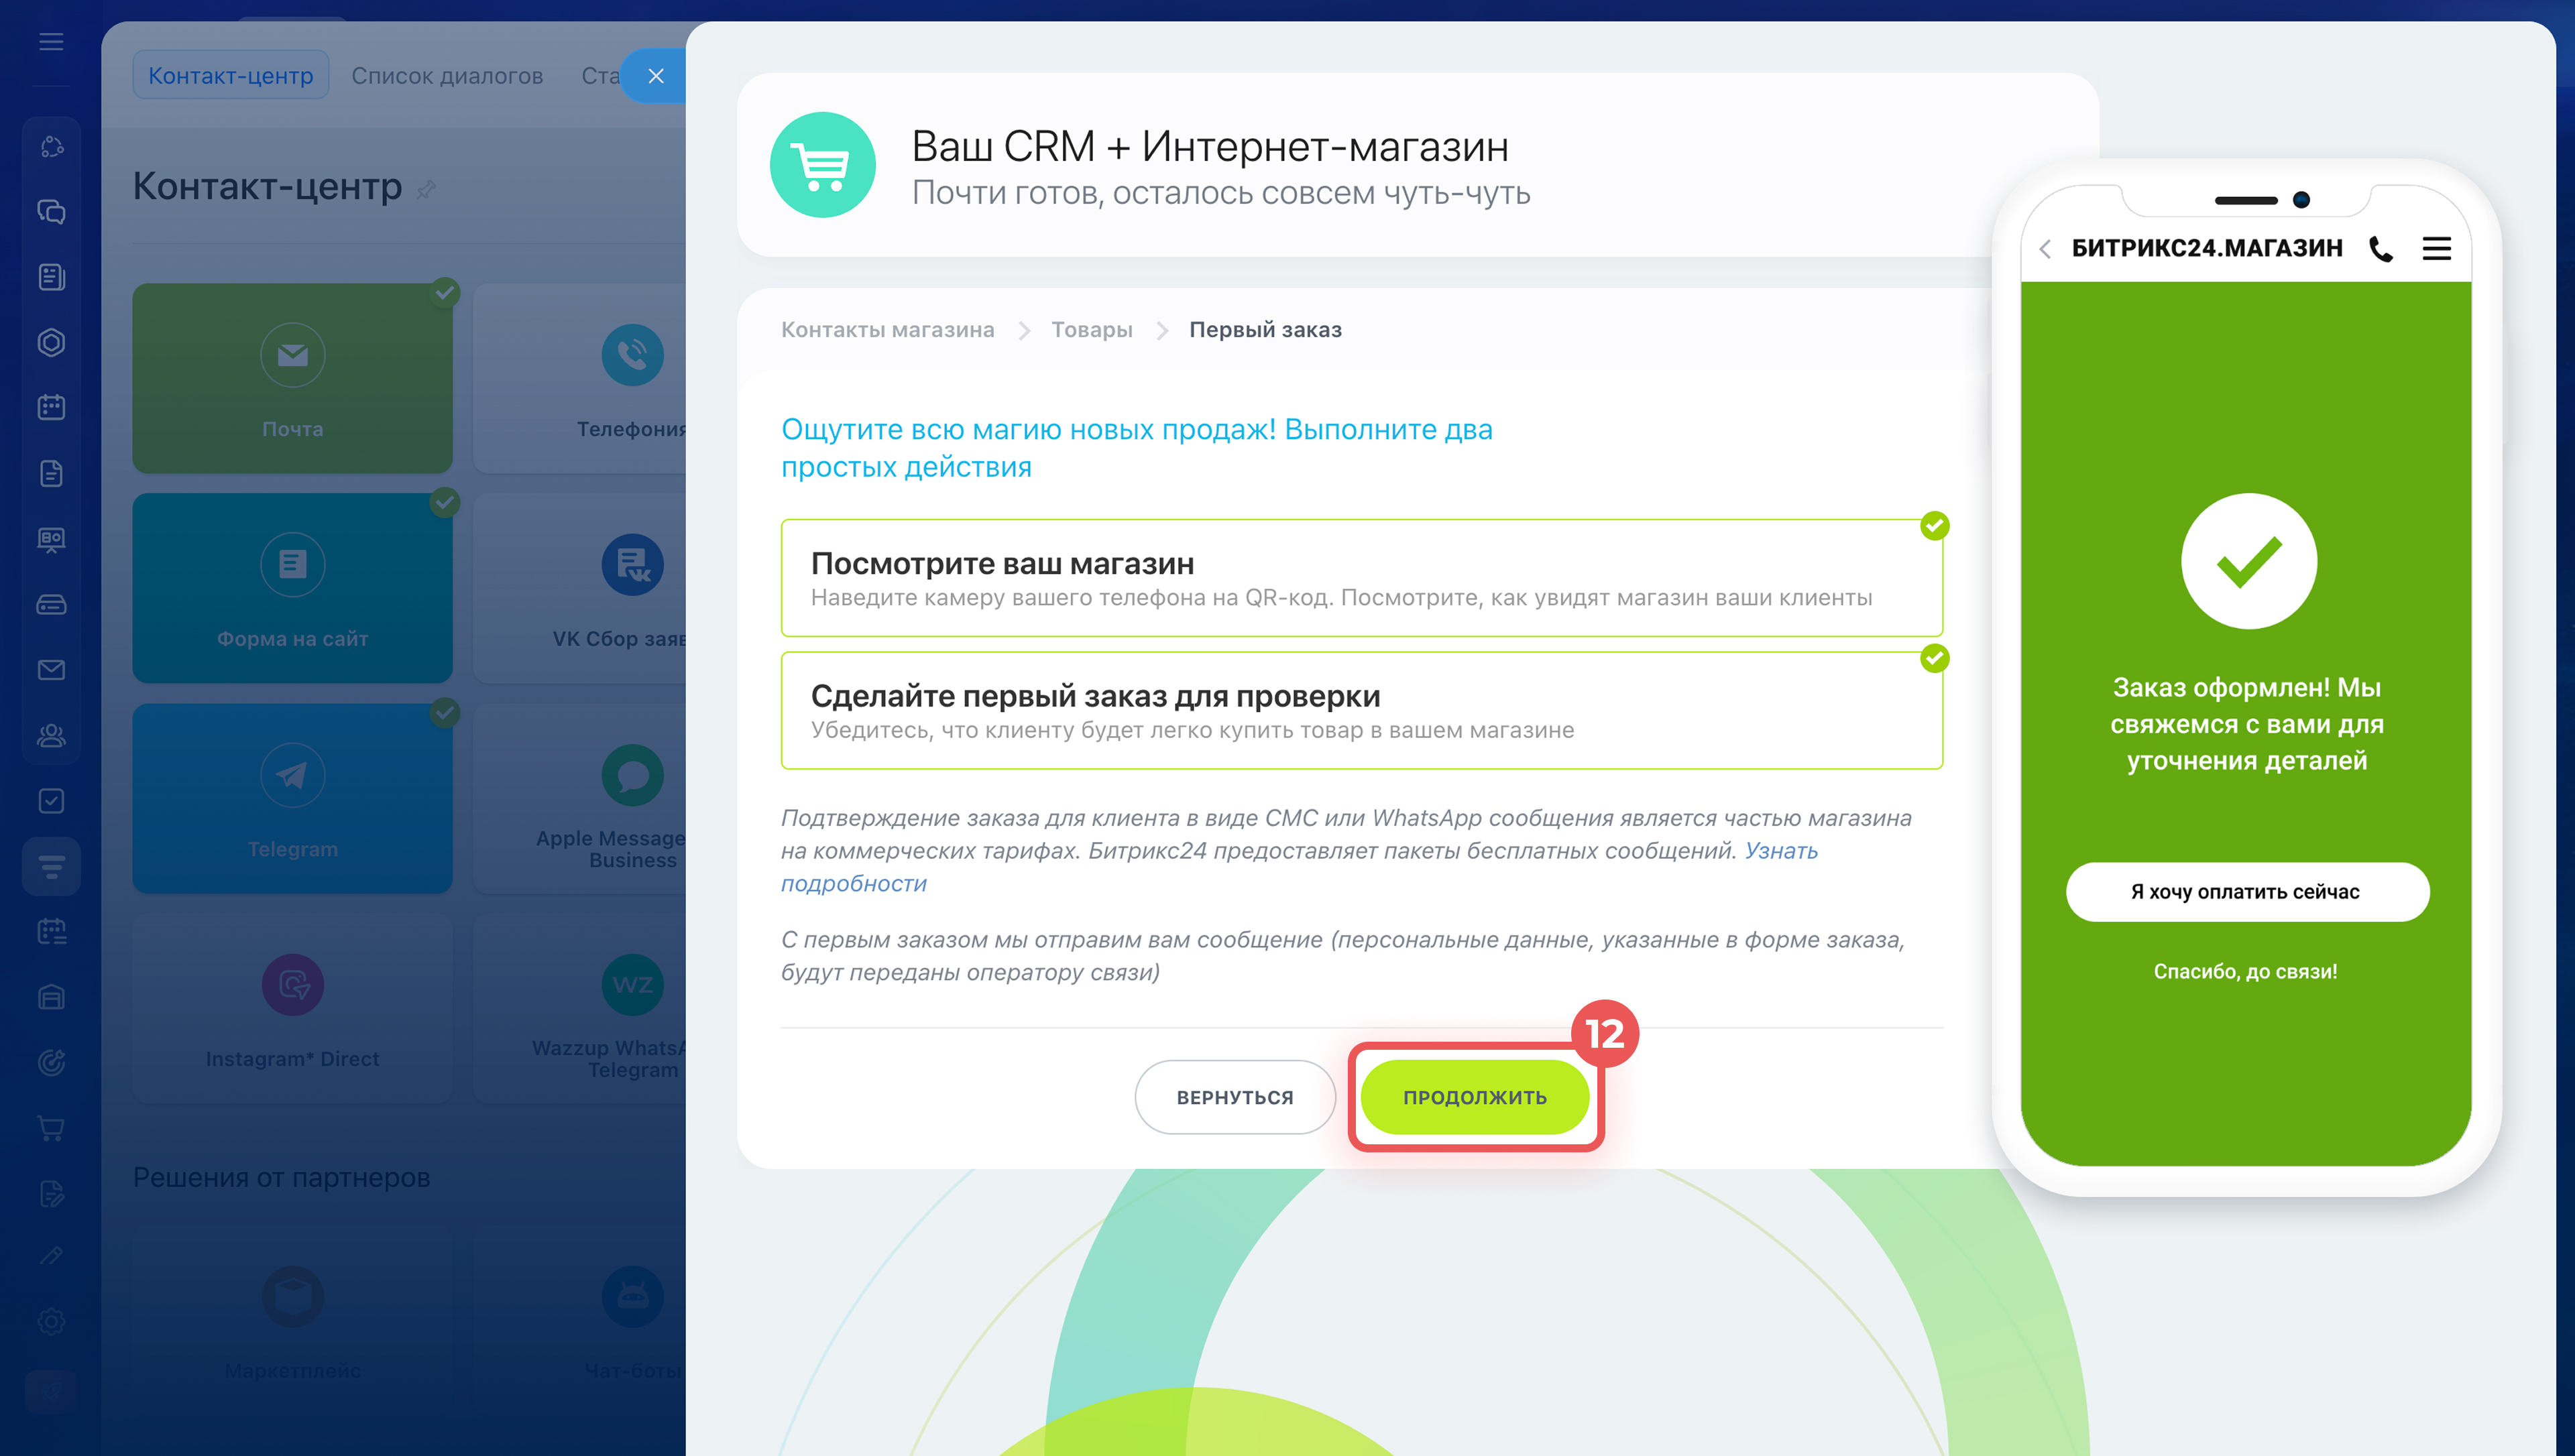Viewport: 2575px width, 1456px height.
Task: Switch to 'Список диалогов' tab
Action: (x=447, y=76)
